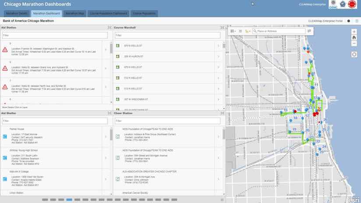Zoom out on the map
Screen dimensions: 361x203
(x=354, y=43)
